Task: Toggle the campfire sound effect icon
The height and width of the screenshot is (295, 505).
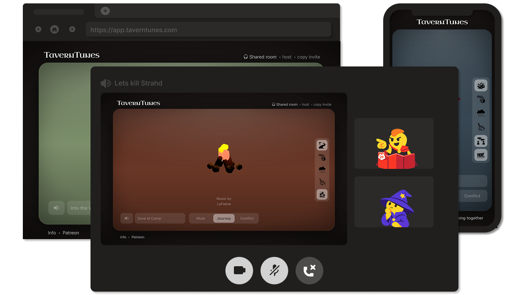Action: pyautogui.click(x=322, y=194)
